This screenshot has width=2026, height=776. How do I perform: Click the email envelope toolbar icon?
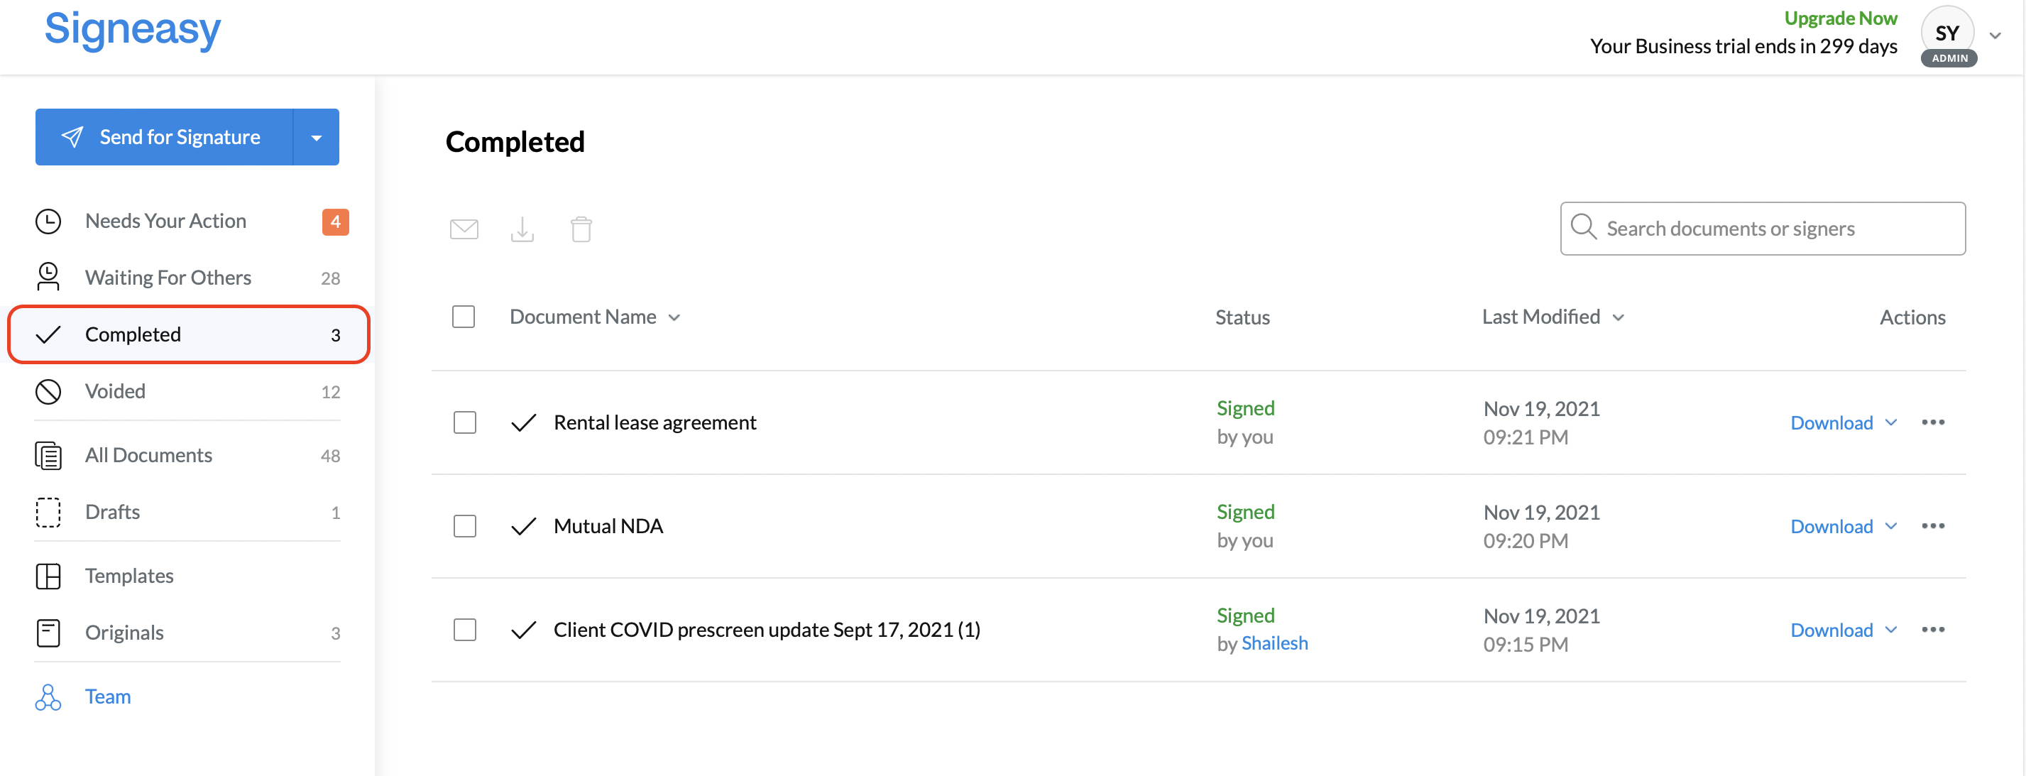tap(464, 229)
